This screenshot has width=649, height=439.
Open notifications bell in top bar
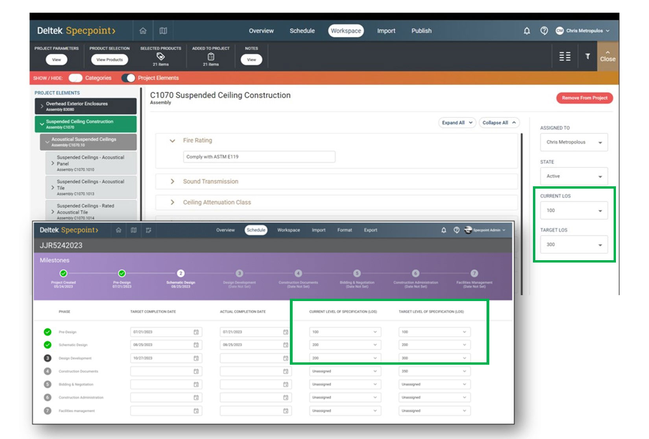pos(527,31)
